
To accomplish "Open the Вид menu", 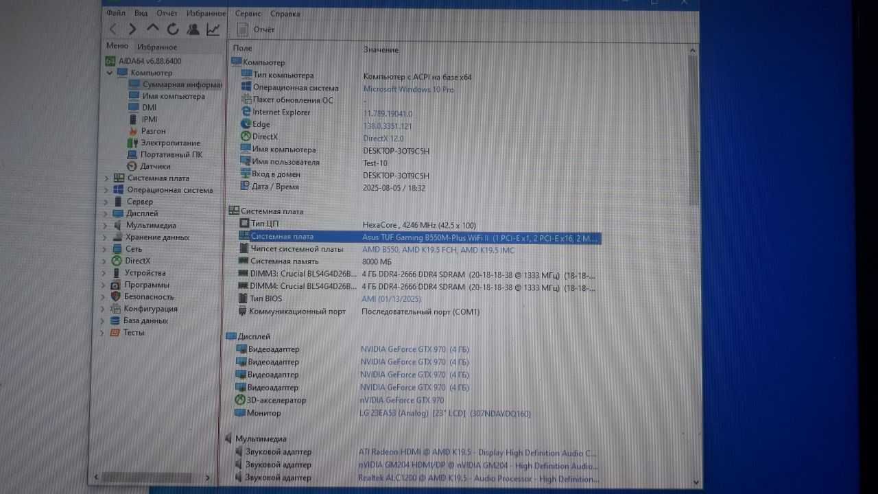I will pyautogui.click(x=141, y=13).
